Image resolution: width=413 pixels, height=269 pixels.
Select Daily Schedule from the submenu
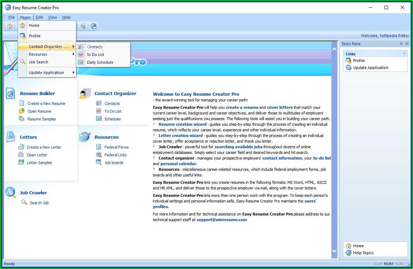click(100, 62)
